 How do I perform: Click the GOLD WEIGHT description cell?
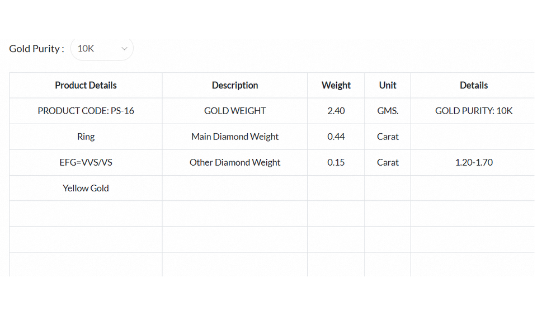(235, 111)
